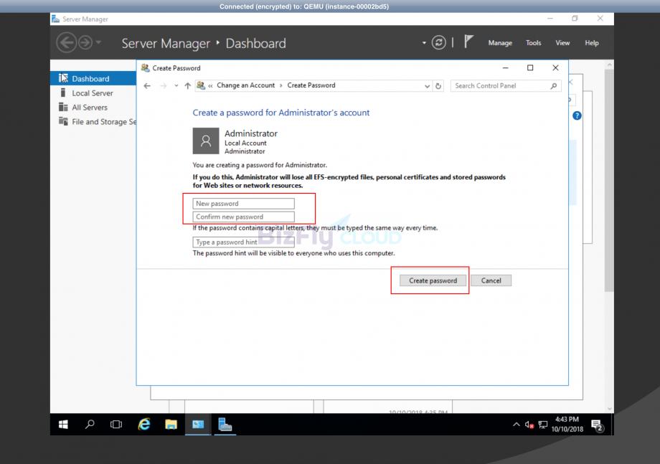The width and height of the screenshot is (660, 464).
Task: Go back in Create Password window
Action: pyautogui.click(x=147, y=86)
